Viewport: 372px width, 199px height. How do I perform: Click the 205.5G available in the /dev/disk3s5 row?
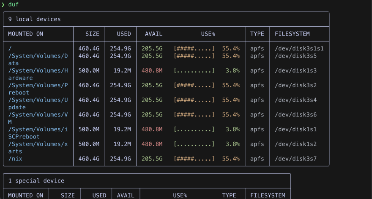point(152,56)
